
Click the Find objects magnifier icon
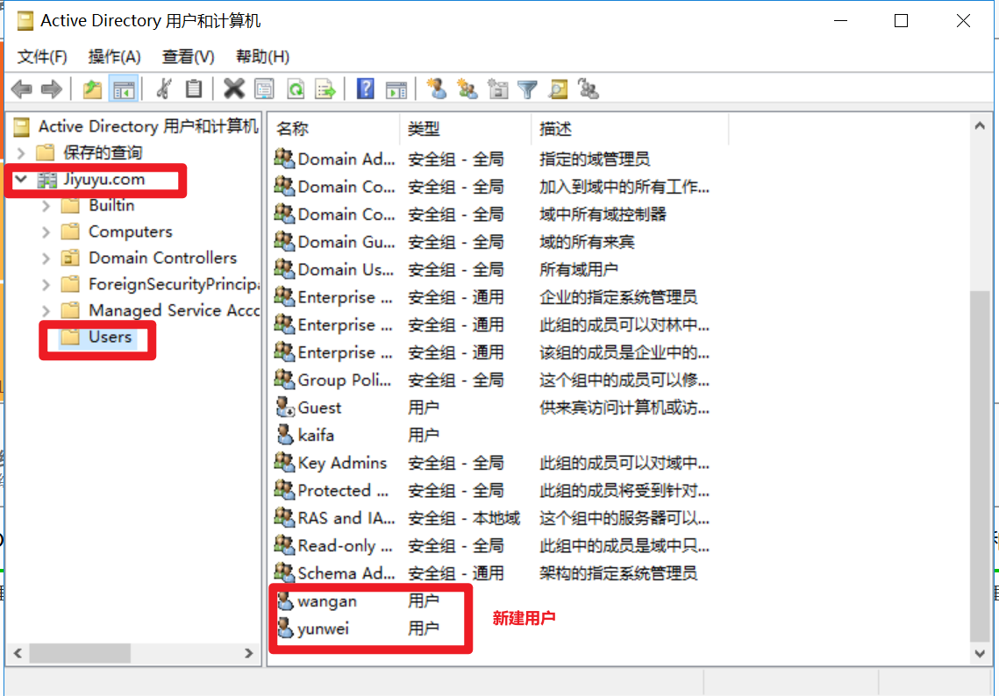coord(558,89)
